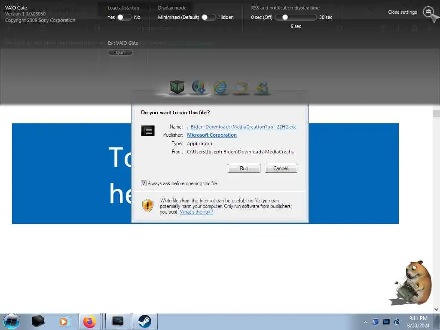
Task: Click the swirl tray icon beside the clock
Action: 397,322
